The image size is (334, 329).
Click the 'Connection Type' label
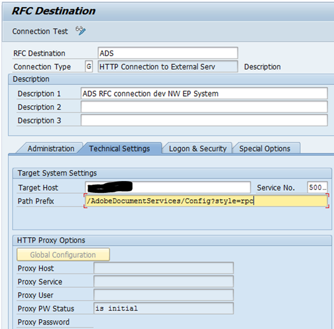tap(42, 67)
